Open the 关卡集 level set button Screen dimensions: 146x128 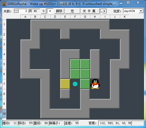point(90,11)
